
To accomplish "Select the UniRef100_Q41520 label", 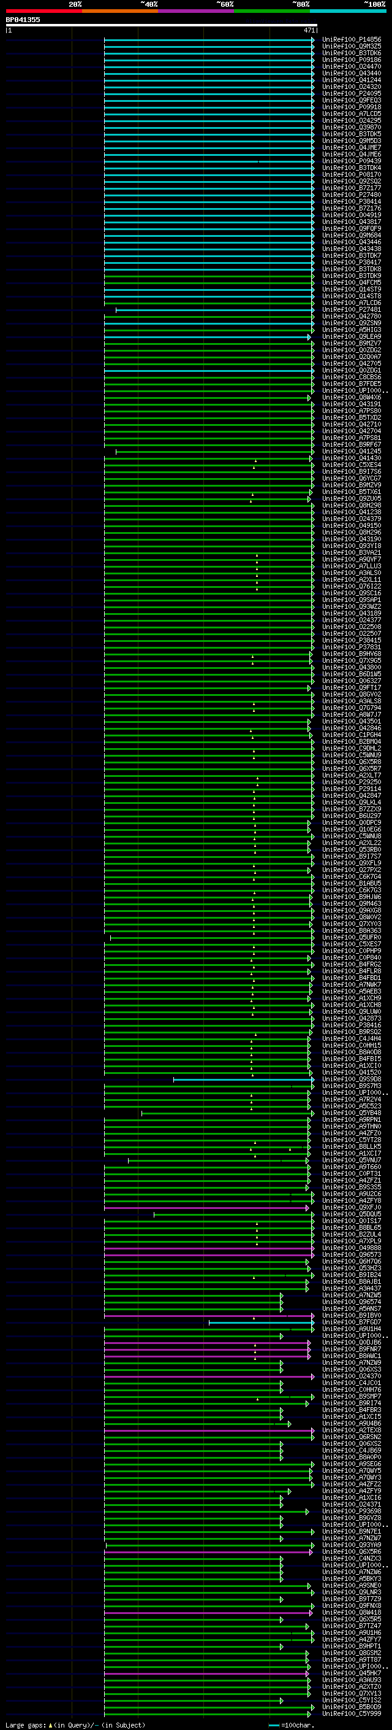I will tap(352, 1073).
